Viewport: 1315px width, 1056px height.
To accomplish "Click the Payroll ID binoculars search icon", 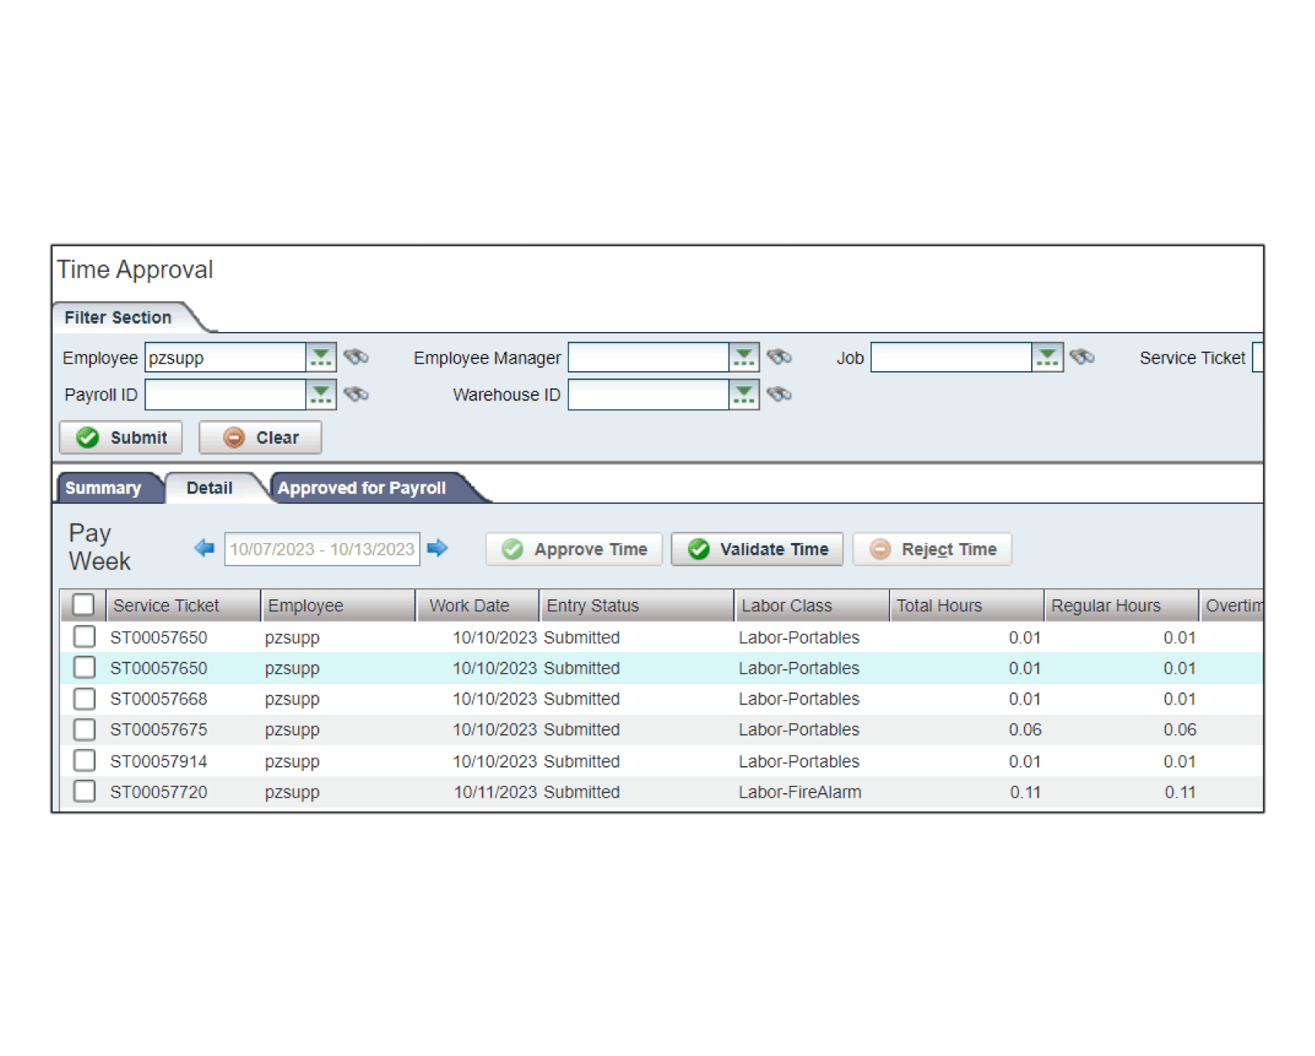I will tap(356, 394).
